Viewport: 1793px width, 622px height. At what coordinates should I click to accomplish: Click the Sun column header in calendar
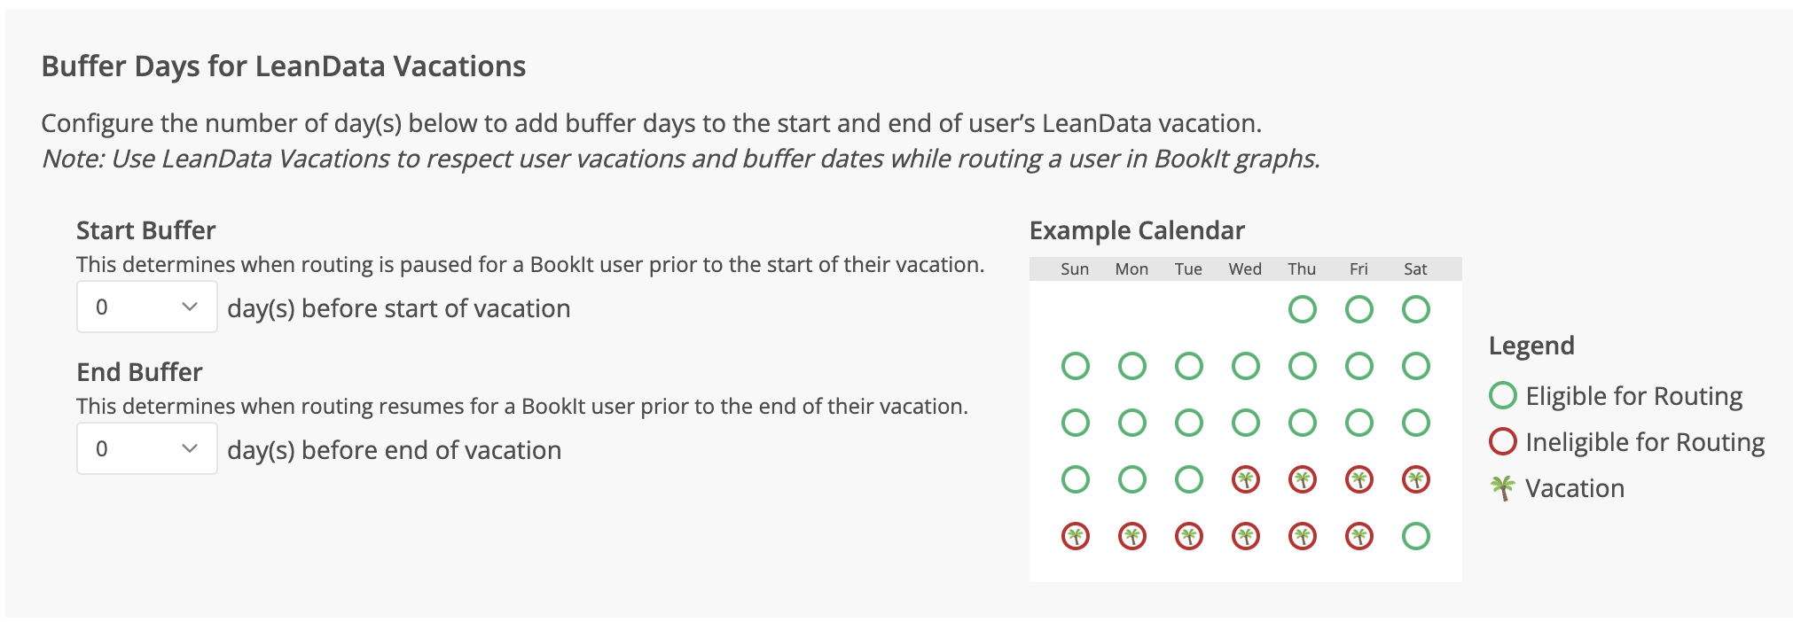point(1075,269)
